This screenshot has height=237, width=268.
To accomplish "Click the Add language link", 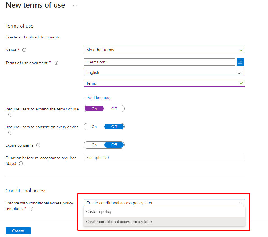I will (98, 98).
